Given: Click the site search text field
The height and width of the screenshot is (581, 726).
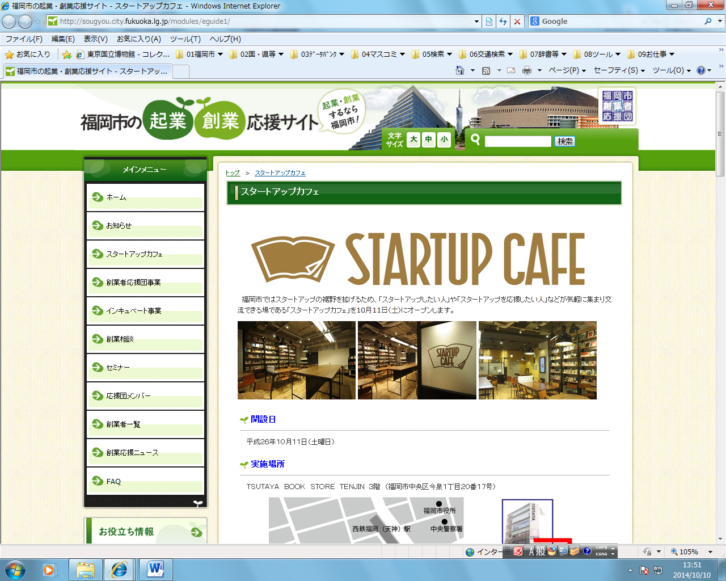Looking at the screenshot, I should [518, 141].
